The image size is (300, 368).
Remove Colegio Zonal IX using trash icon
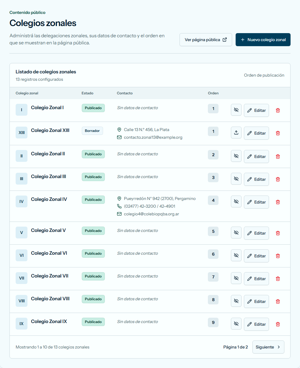[x=278, y=324]
